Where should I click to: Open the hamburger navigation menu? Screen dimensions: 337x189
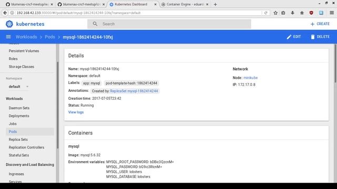pos(8,37)
